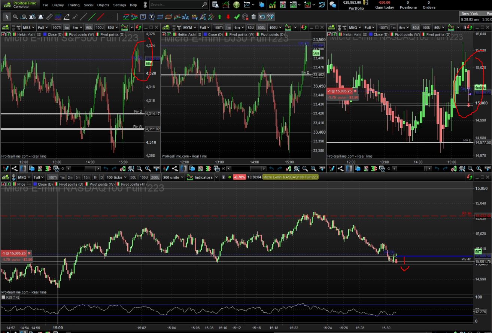Open the Orders counter
Image resolution: width=492 pixels, height=333 pixels.
(x=429, y=5)
